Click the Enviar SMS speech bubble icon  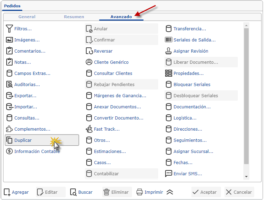point(169,174)
